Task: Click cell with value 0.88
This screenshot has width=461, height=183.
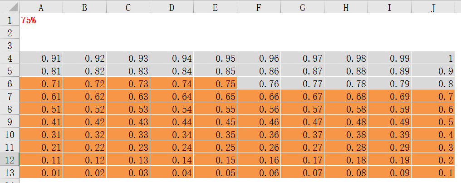Action: (x=346, y=70)
